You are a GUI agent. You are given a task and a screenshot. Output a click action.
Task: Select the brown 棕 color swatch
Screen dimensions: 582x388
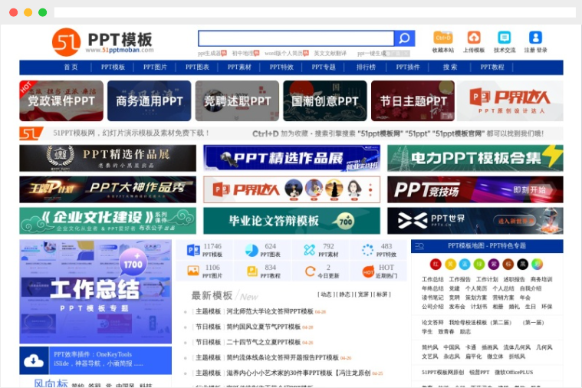tap(508, 264)
